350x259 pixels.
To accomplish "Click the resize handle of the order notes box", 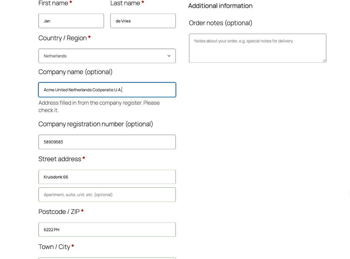I will (324, 60).
